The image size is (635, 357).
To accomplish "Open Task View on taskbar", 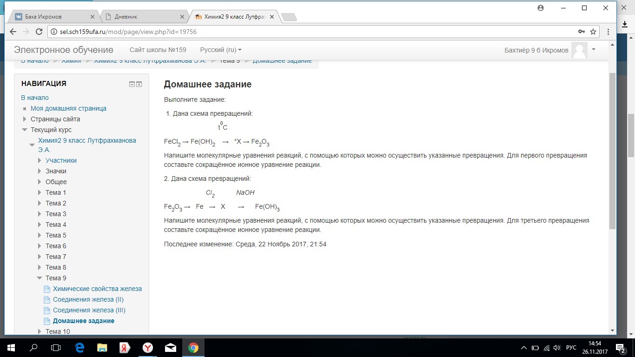I will point(56,348).
